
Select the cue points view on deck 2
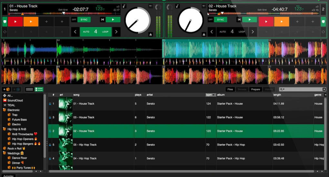tap(323, 22)
